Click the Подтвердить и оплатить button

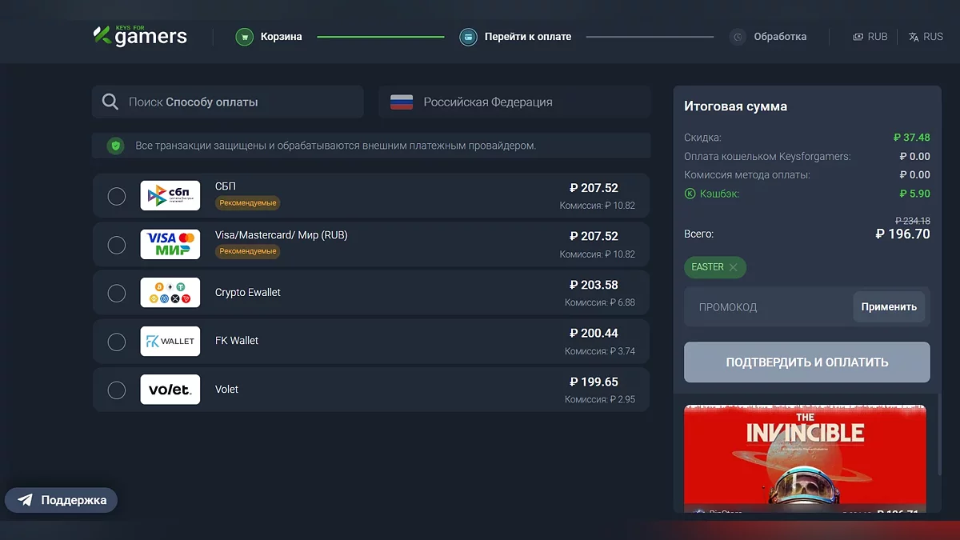pos(806,362)
